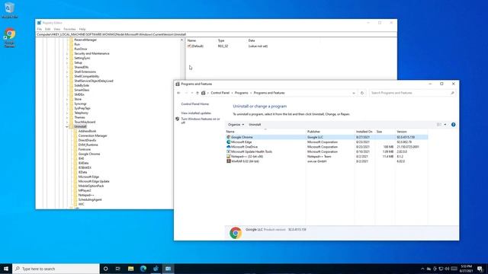Open Cortana from the taskbar

pyautogui.click(x=105, y=269)
